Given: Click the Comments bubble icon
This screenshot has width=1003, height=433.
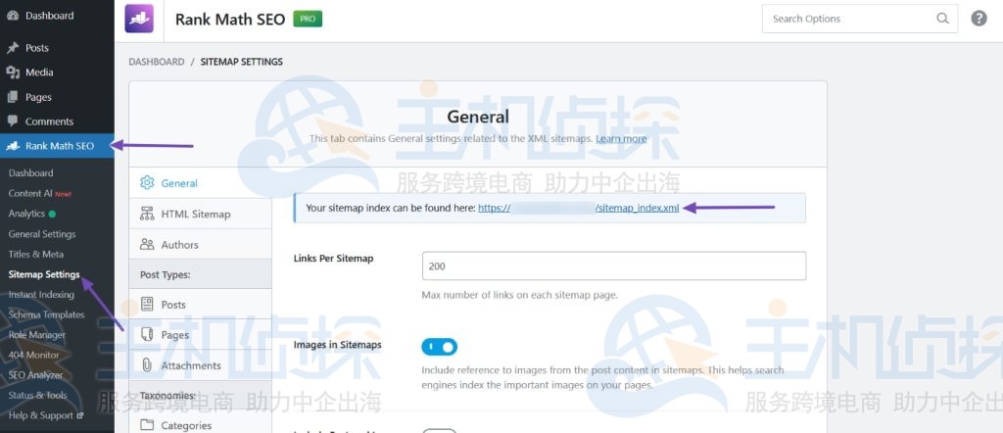Looking at the screenshot, I should pyautogui.click(x=13, y=121).
